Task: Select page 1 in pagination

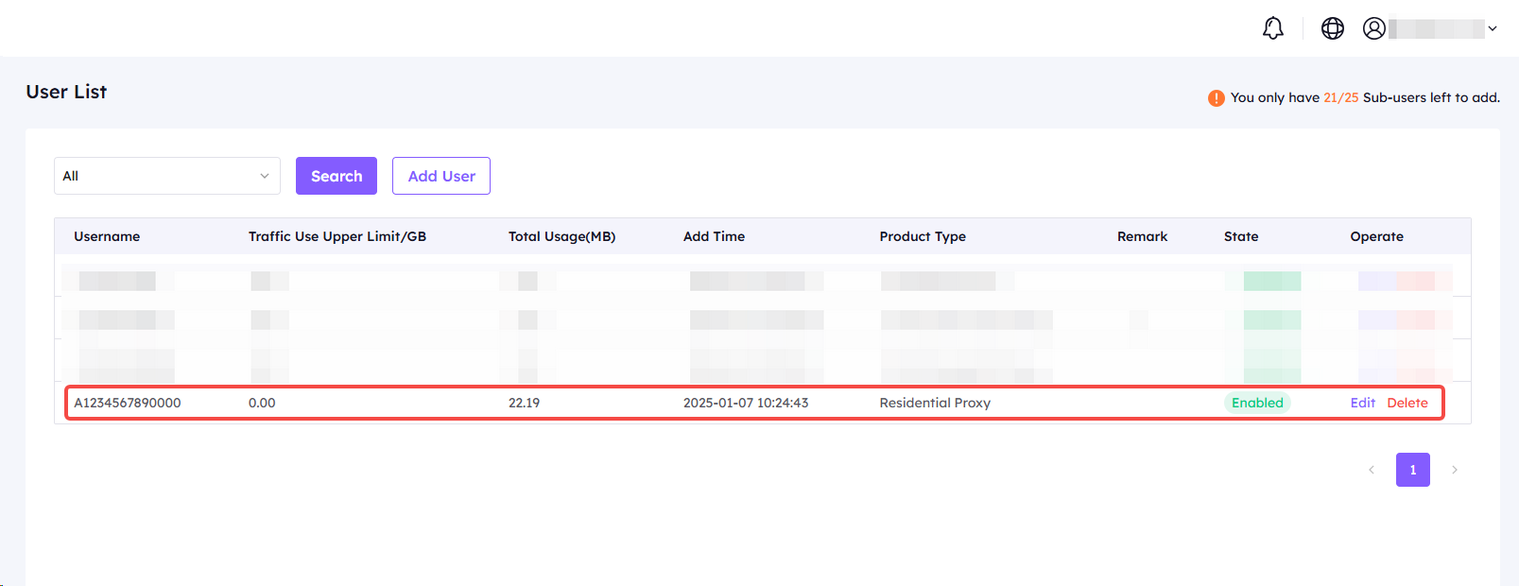Action: [x=1412, y=470]
